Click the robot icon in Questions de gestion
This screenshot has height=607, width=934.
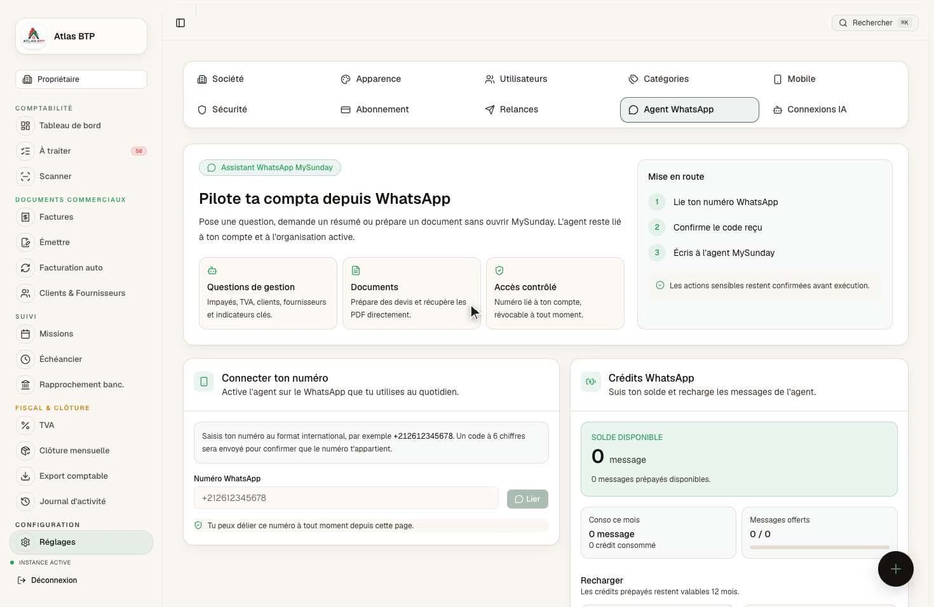(212, 270)
